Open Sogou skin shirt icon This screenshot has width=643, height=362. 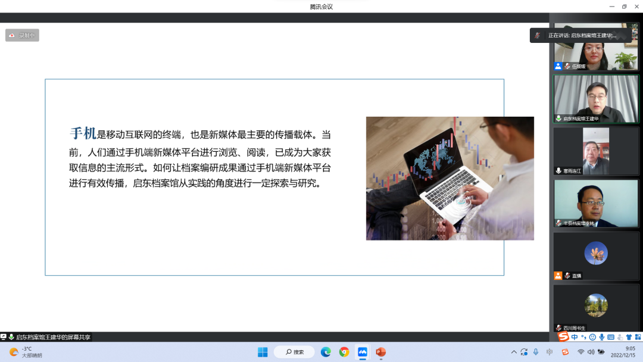coord(629,337)
